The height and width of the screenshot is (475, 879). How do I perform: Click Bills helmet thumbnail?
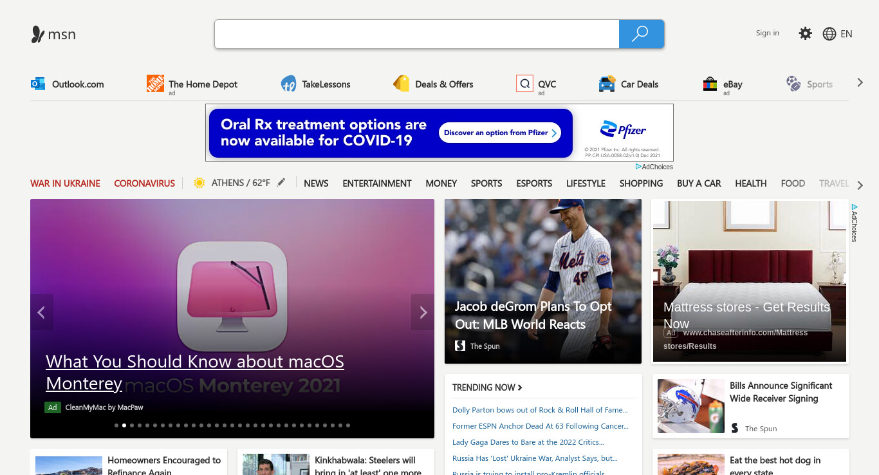[691, 405]
